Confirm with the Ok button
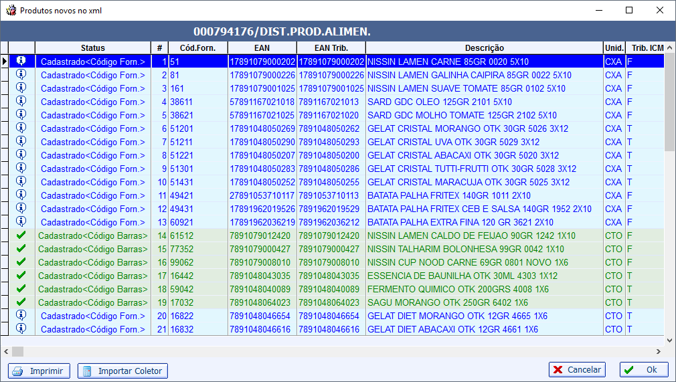The height and width of the screenshot is (382, 676). point(644,369)
